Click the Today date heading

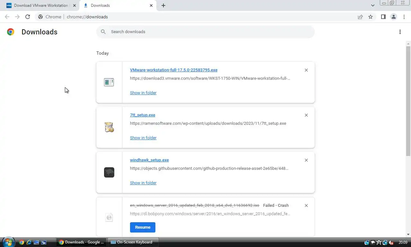coord(102,53)
